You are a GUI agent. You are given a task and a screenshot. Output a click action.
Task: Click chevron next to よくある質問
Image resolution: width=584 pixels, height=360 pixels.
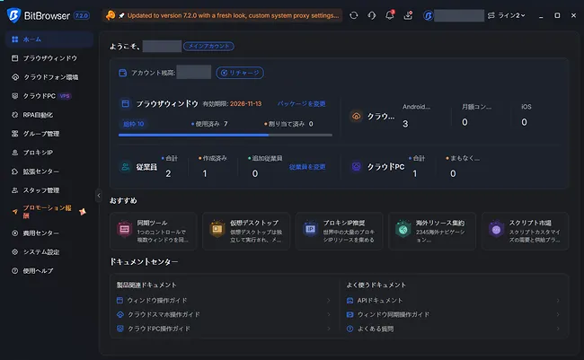[x=558, y=329]
